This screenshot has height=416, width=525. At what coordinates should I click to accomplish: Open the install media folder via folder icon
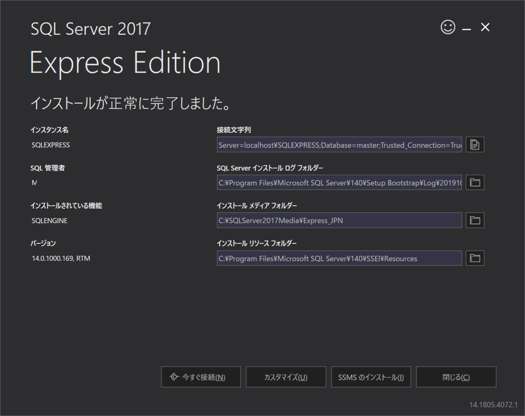(x=475, y=220)
